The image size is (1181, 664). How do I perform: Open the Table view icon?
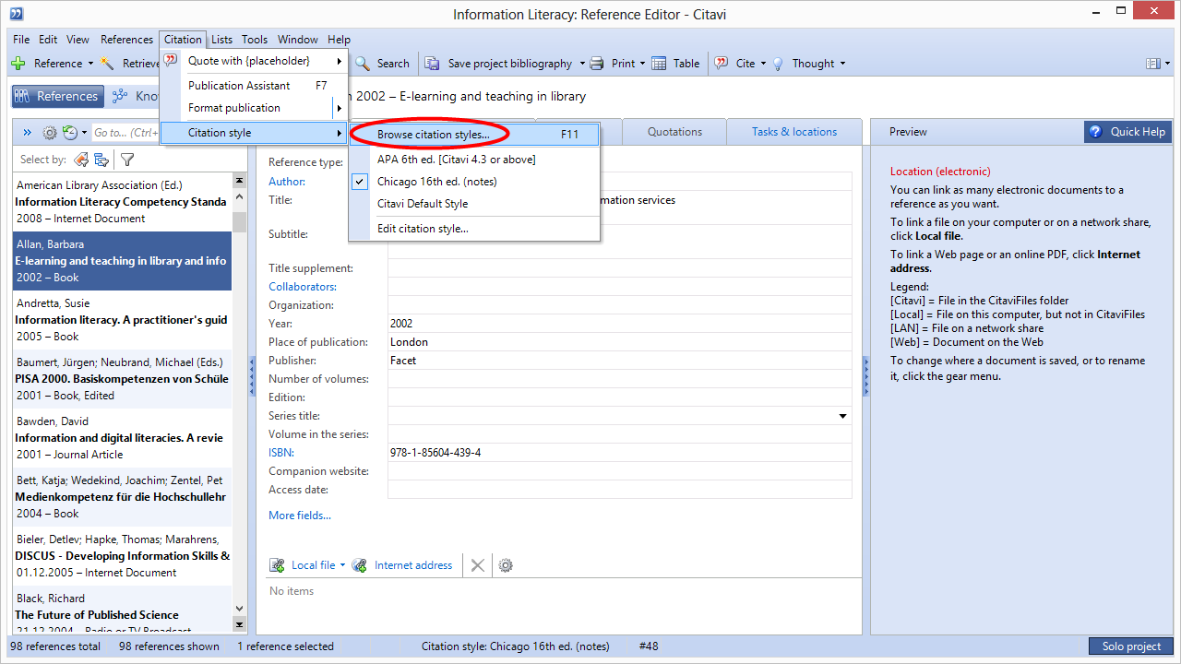[x=659, y=64]
